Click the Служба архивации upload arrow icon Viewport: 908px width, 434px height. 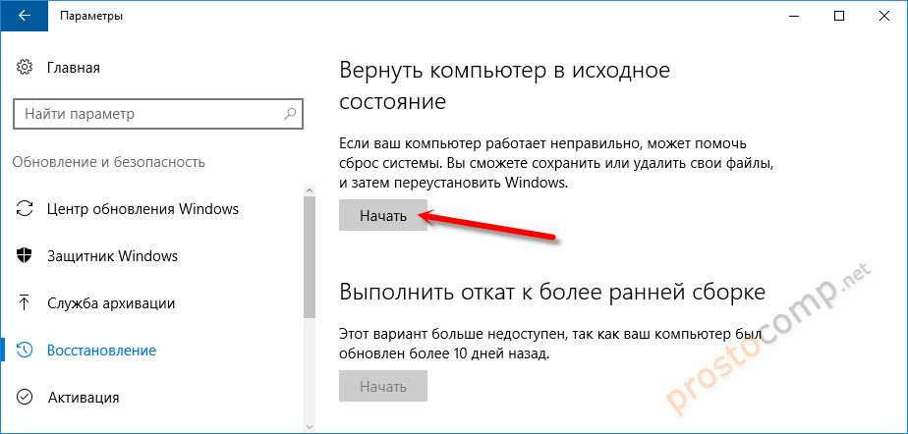tap(25, 303)
